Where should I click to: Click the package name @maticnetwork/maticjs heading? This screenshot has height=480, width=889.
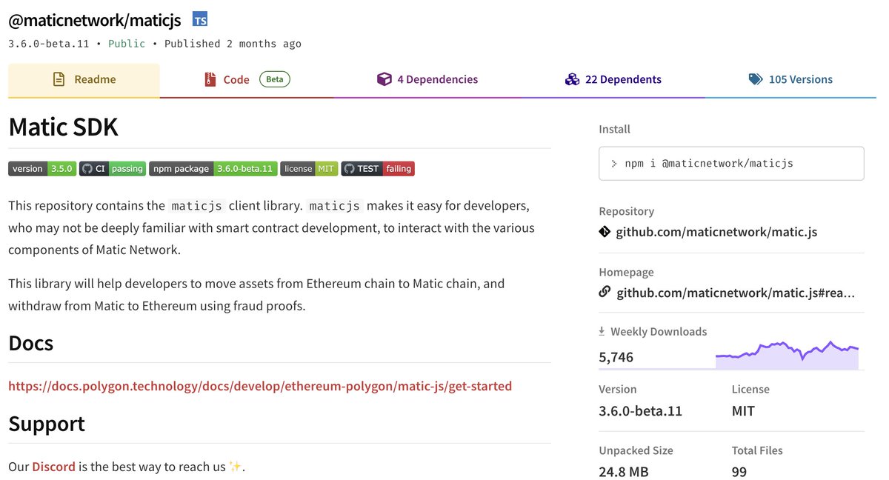(x=95, y=20)
